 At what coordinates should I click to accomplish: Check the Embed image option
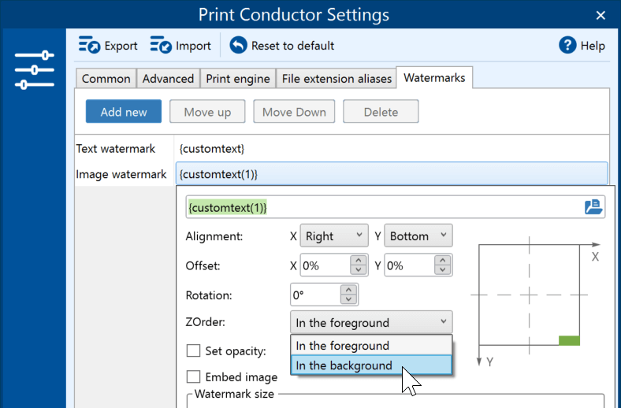pos(193,377)
